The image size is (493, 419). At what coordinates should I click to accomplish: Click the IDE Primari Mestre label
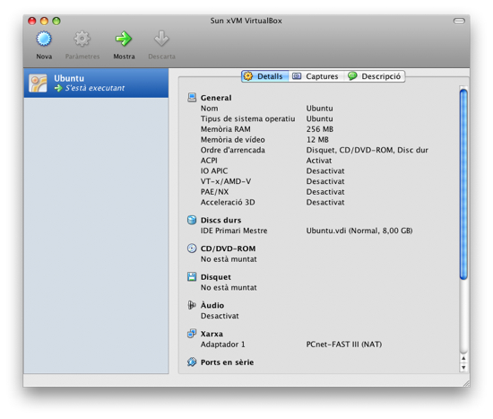coord(234,231)
